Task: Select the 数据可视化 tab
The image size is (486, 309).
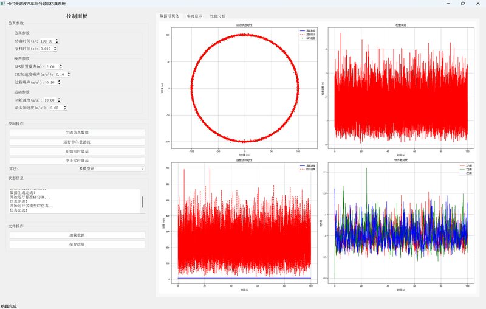Action: [x=169, y=16]
